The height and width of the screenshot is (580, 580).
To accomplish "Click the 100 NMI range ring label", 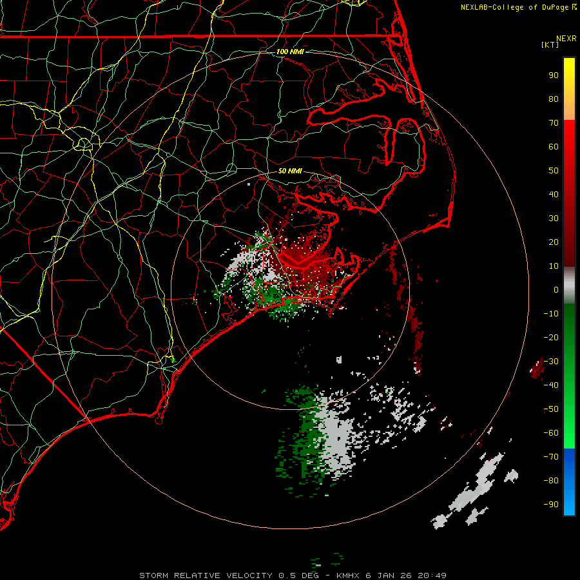I will coord(290,52).
